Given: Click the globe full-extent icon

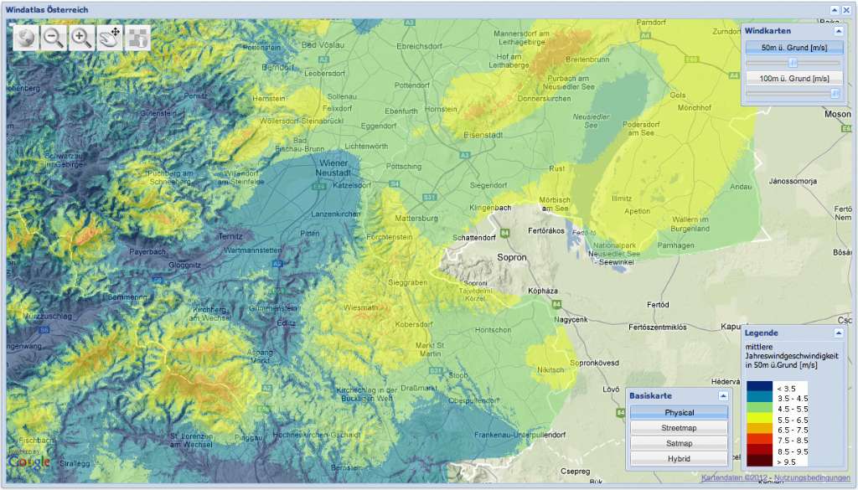Looking at the screenshot, I should tap(26, 38).
